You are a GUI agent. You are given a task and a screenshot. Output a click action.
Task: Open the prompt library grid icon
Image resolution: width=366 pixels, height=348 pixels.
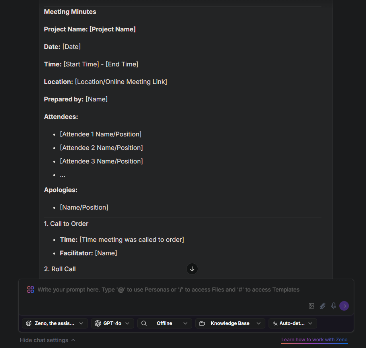tap(31, 290)
